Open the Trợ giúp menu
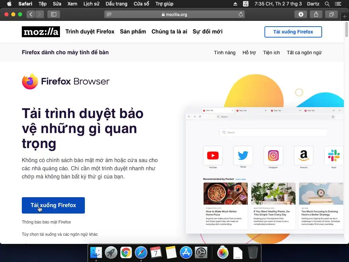The height and width of the screenshot is (262, 349). tap(164, 4)
